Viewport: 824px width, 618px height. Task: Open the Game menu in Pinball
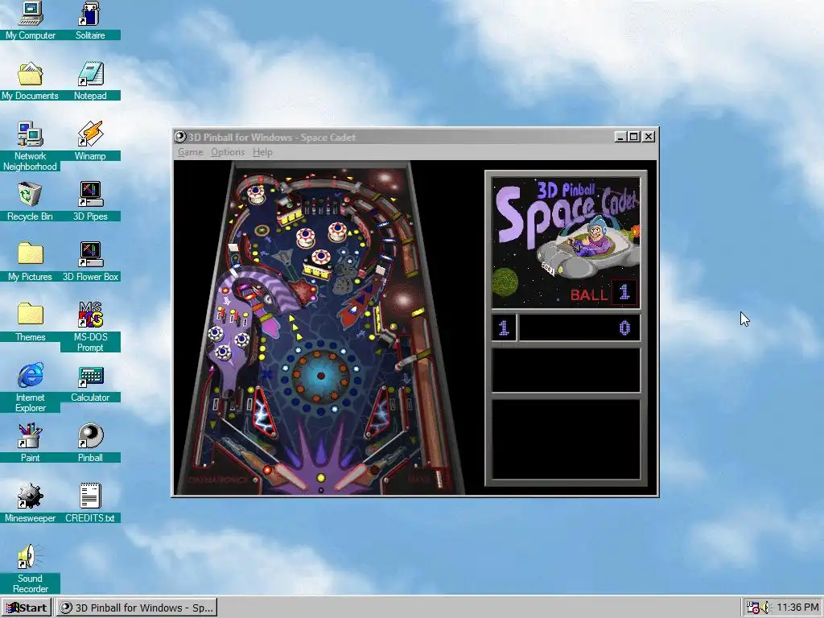(x=190, y=152)
